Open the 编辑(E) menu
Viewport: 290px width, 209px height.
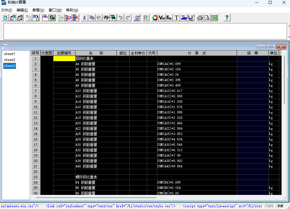pyautogui.click(x=22, y=10)
